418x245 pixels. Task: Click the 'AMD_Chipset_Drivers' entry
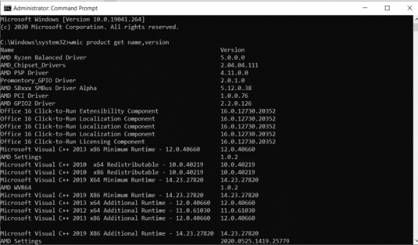click(x=33, y=65)
